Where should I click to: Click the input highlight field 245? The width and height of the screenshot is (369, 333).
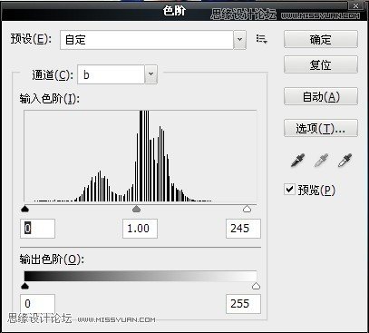[x=243, y=229]
